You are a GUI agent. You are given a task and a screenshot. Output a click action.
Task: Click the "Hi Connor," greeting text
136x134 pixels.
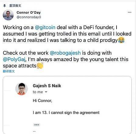point(42,101)
